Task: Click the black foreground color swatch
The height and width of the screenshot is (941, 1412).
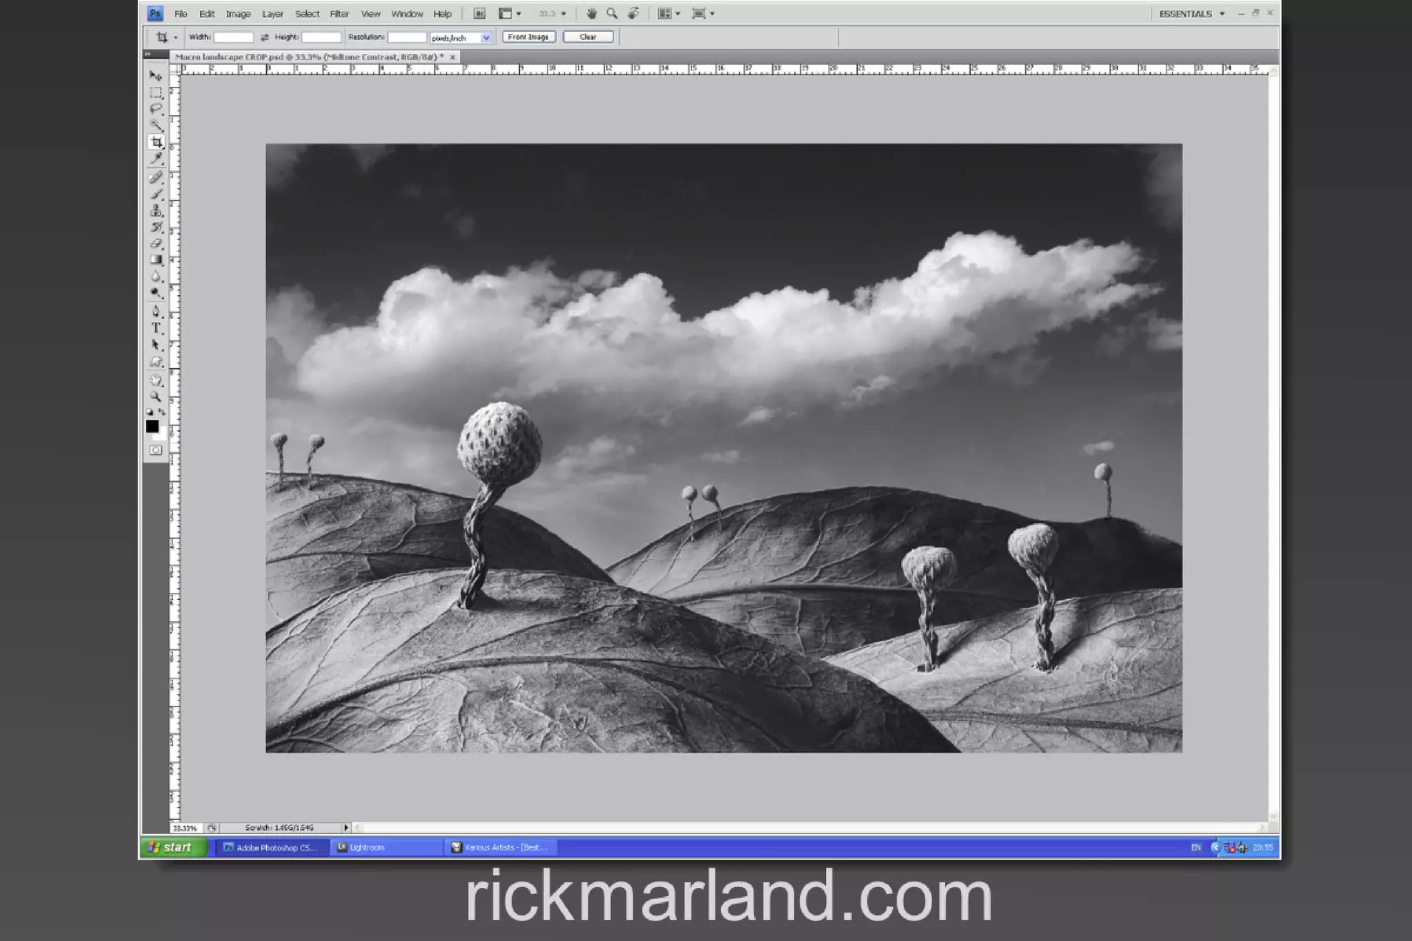Action: coord(152,427)
